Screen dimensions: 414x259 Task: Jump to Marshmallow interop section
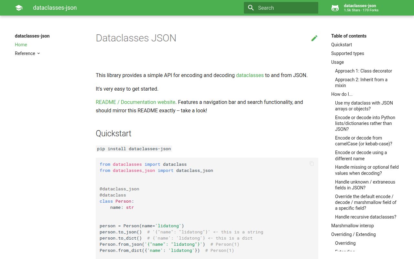point(353,226)
